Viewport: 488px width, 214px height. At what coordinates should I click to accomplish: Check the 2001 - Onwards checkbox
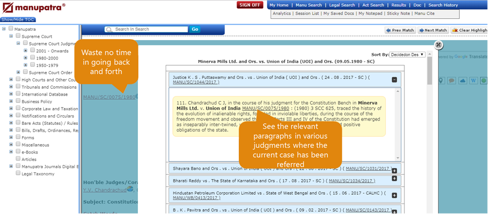[x=33, y=50]
